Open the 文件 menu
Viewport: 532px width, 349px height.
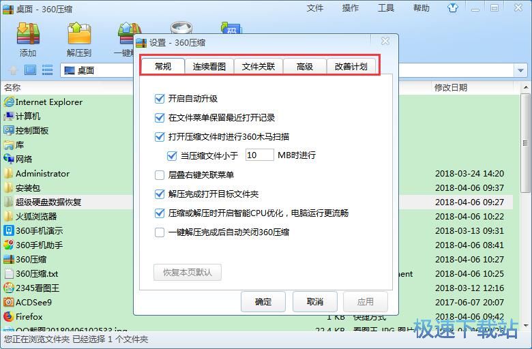pos(315,7)
